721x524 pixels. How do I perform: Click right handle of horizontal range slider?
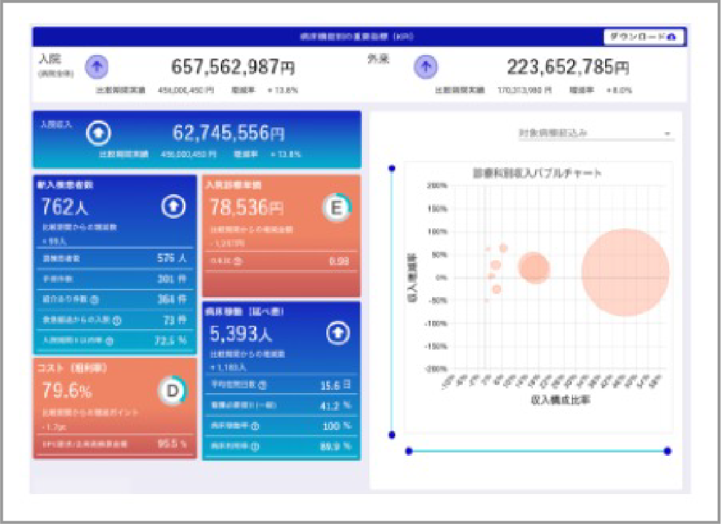pos(668,451)
